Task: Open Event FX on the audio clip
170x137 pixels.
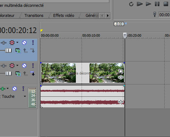Action: [x=121, y=102]
